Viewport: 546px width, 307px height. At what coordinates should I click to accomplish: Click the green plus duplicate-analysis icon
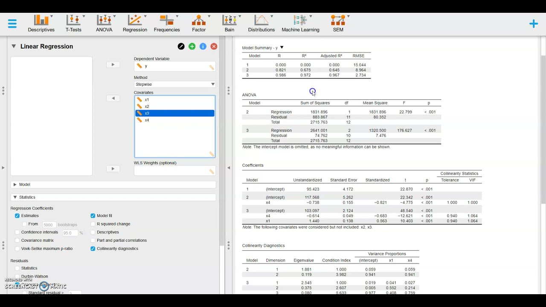192,46
